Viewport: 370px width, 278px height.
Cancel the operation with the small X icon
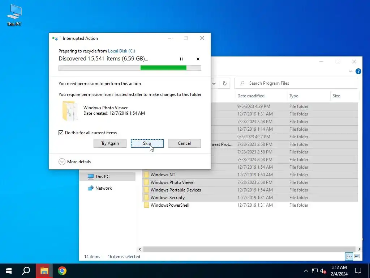click(198, 59)
